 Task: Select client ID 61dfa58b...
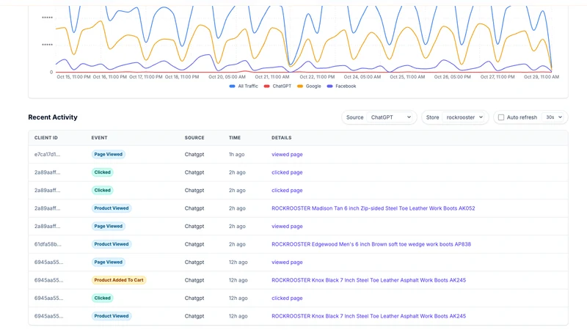click(48, 244)
